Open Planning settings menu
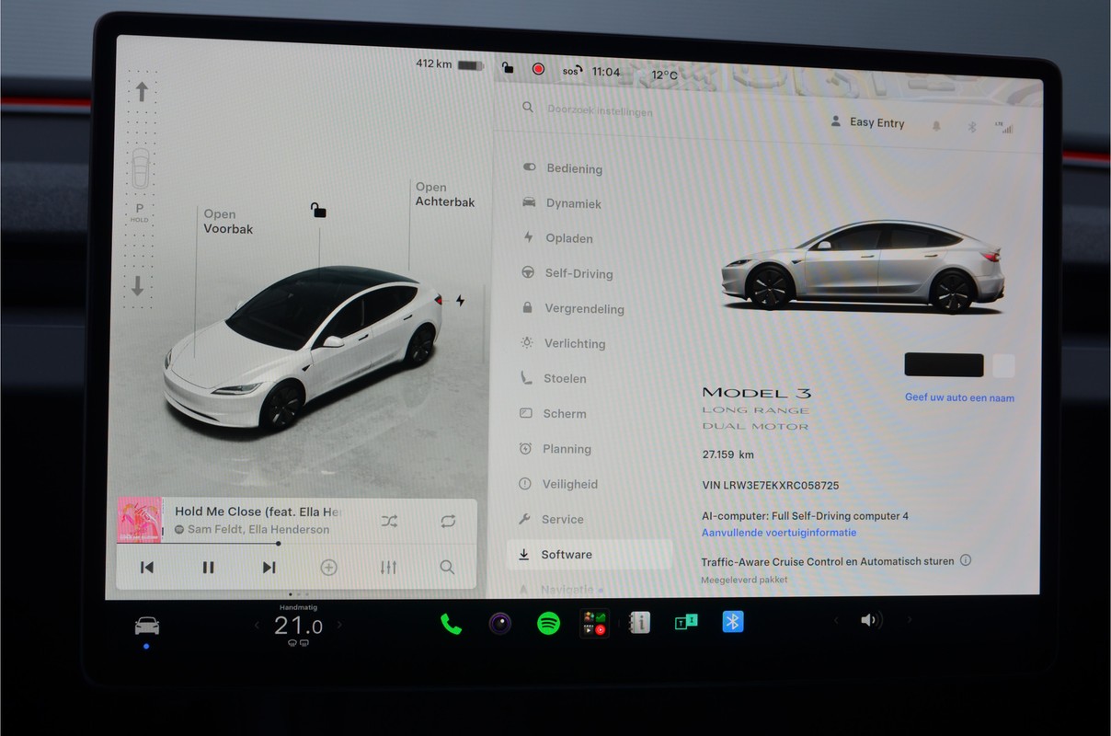 555,449
